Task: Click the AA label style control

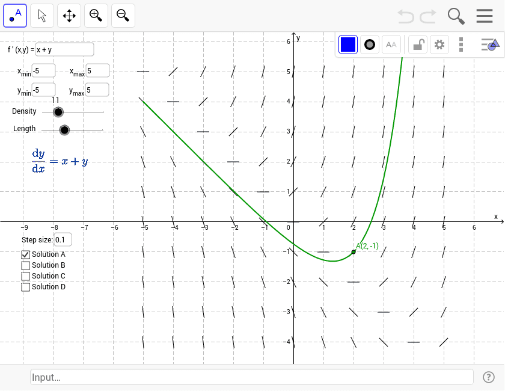Action: (x=391, y=45)
